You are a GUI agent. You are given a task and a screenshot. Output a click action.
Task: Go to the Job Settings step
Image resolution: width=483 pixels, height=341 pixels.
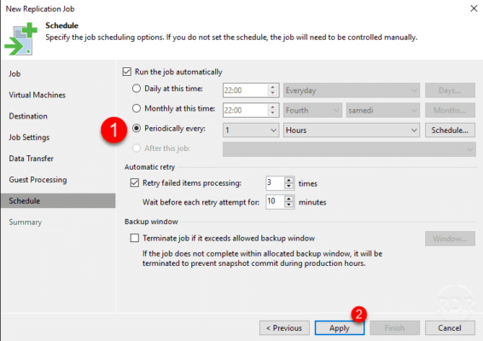pos(29,137)
